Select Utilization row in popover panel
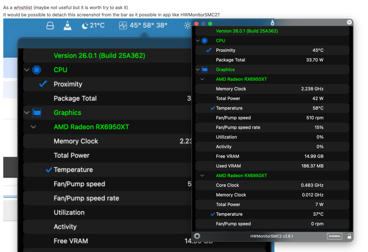This screenshot has height=252, width=368. (x=107, y=213)
